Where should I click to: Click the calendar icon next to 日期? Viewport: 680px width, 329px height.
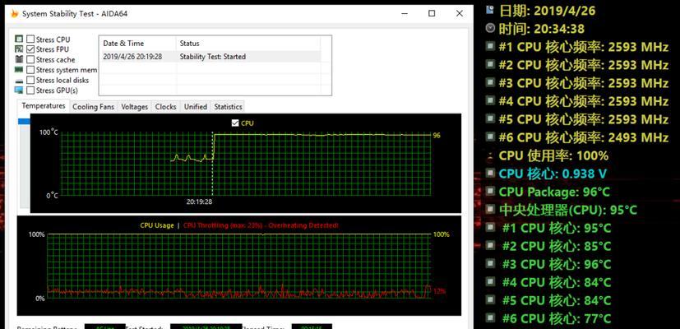click(490, 11)
